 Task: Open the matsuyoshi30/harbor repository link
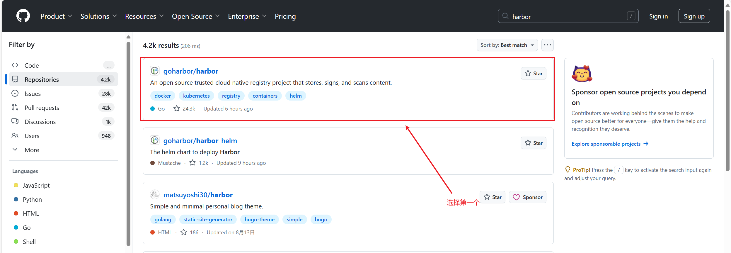click(x=198, y=195)
